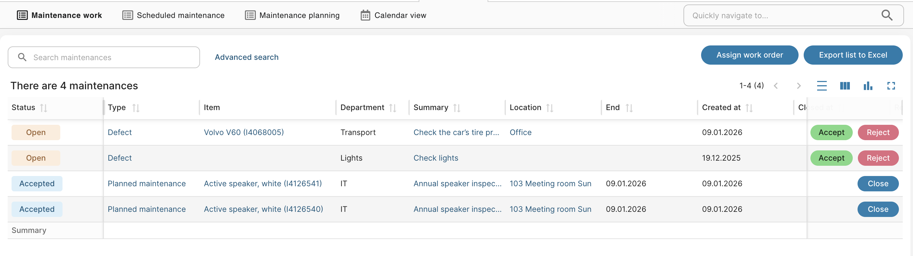Reject the Check lights defect

(878, 158)
